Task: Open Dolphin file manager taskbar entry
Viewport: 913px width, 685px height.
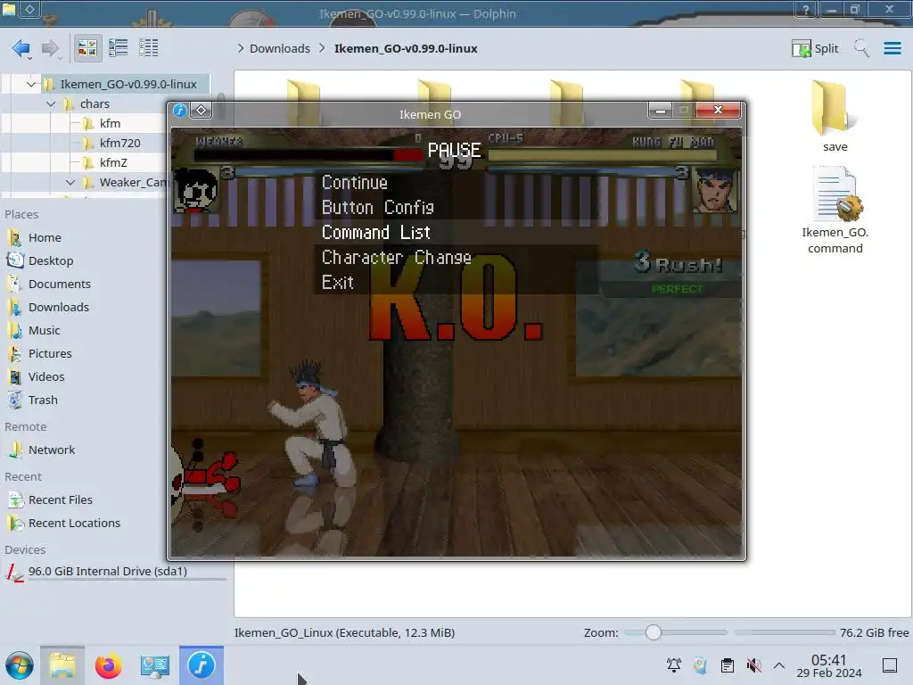Action: pyautogui.click(x=62, y=665)
